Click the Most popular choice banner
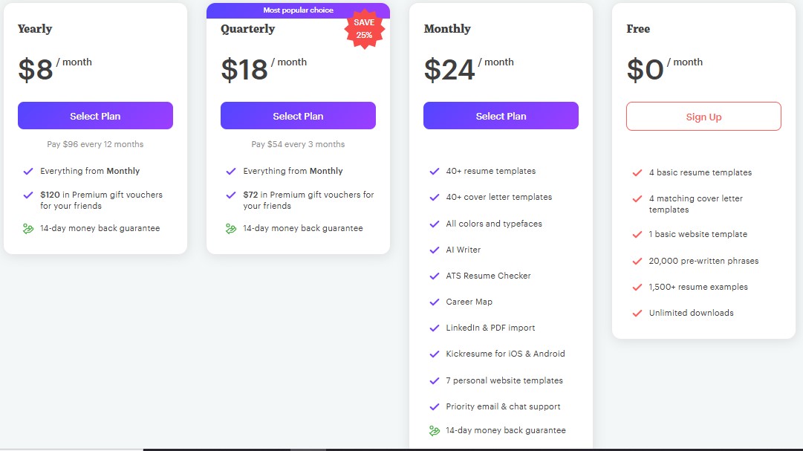The image size is (803, 451). click(x=297, y=10)
